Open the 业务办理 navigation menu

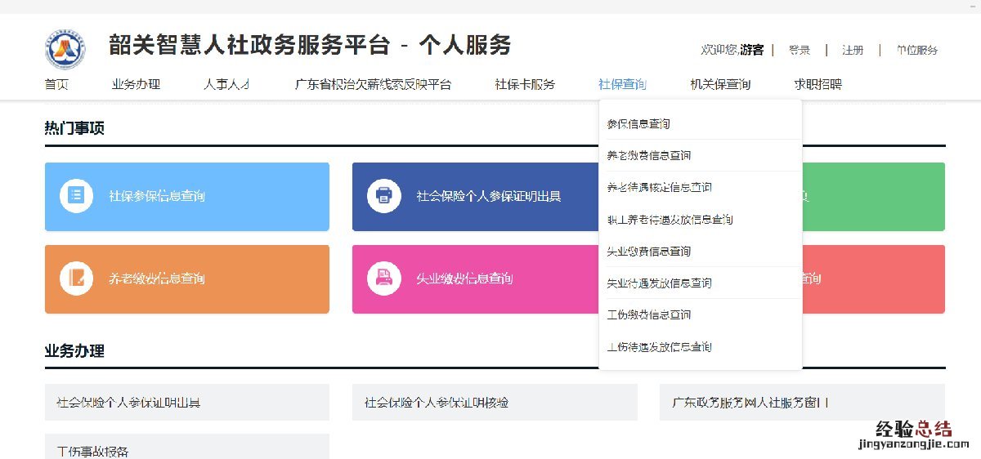[x=136, y=84]
